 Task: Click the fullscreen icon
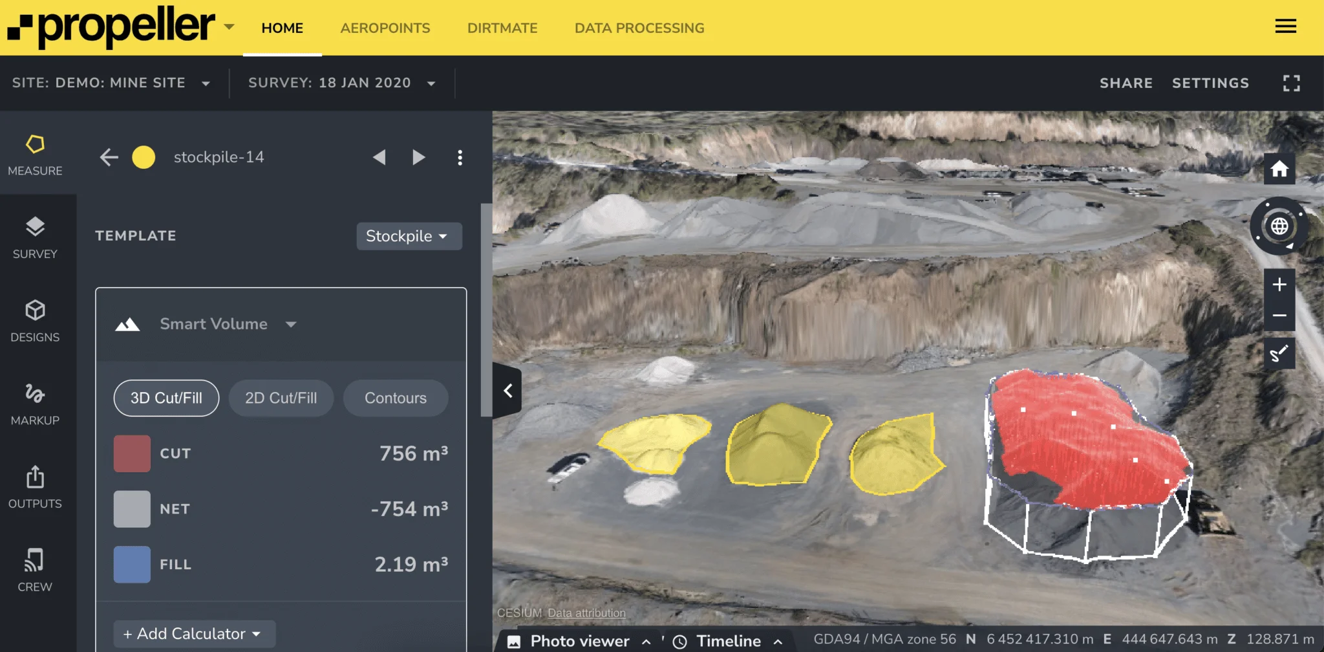click(1291, 83)
